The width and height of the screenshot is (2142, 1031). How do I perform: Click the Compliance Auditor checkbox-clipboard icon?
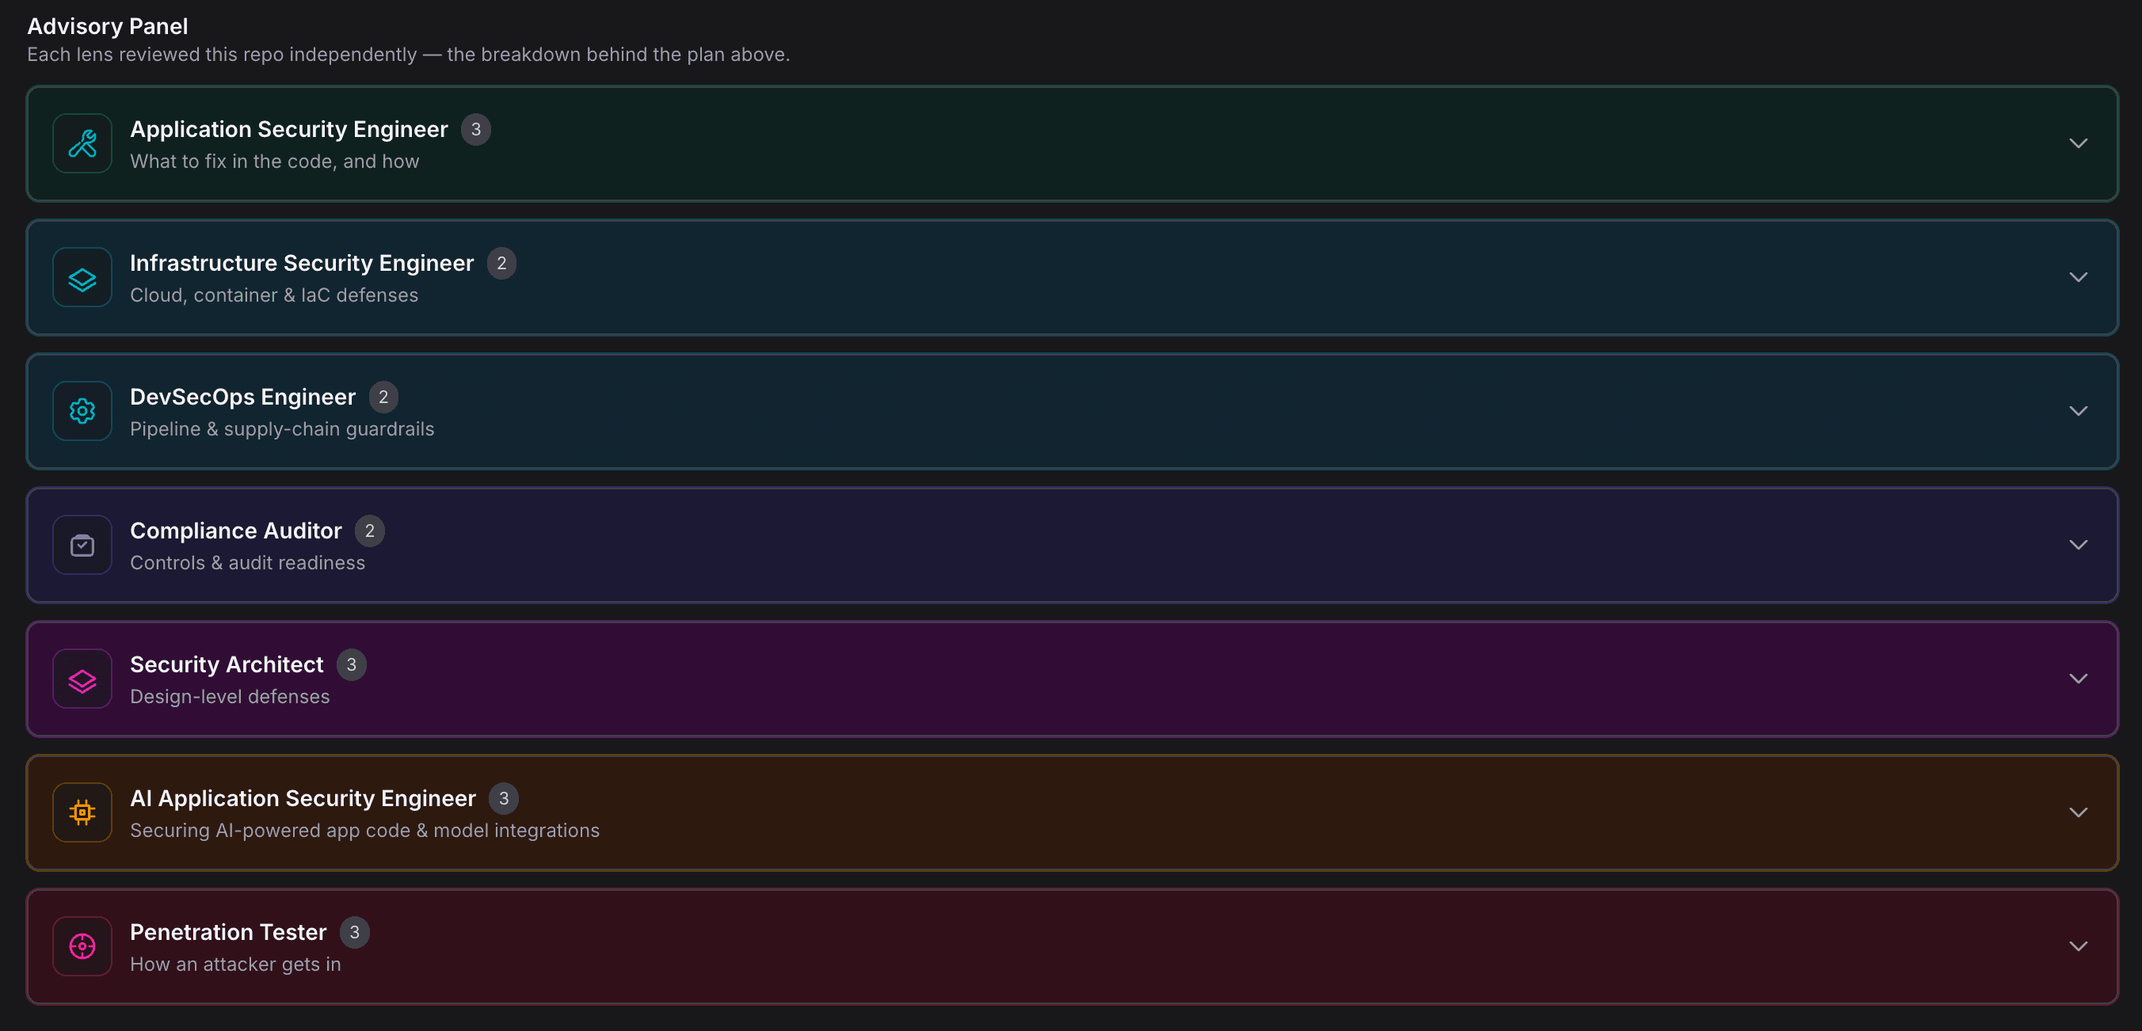click(x=82, y=546)
